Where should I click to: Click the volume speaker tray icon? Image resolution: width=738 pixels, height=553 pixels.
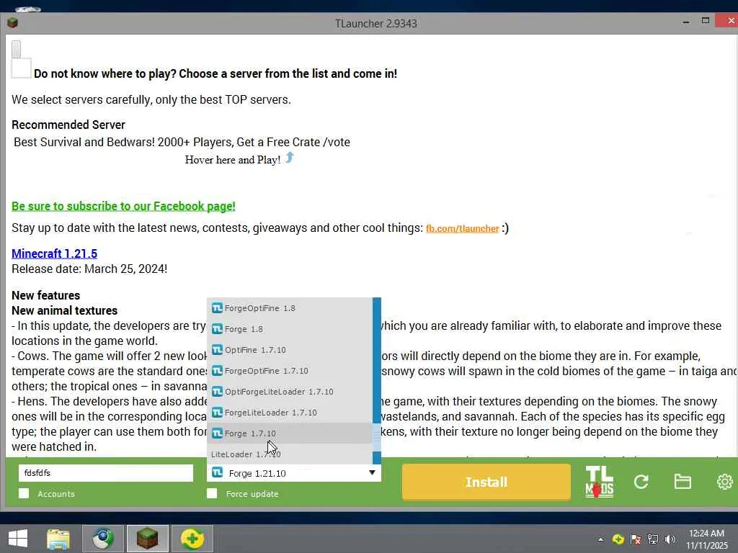click(670, 539)
